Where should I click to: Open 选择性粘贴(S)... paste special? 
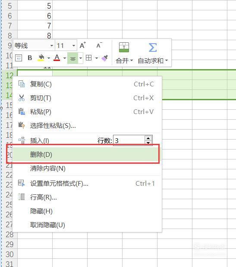pyautogui.click(x=87, y=126)
